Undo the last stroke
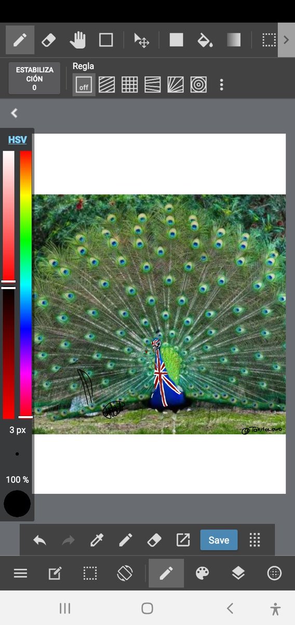This screenshot has width=295, height=625. [x=40, y=540]
